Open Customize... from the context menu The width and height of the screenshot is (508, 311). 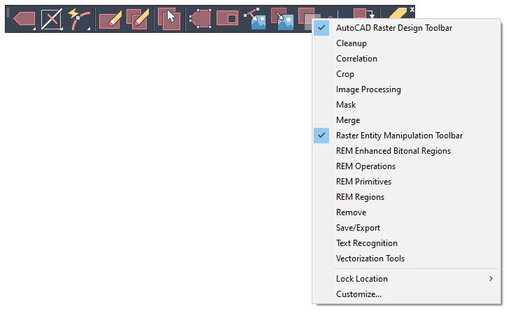pyautogui.click(x=406, y=294)
